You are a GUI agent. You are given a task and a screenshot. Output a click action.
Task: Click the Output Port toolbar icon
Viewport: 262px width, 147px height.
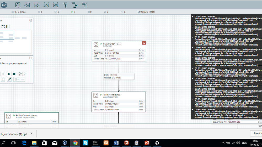point(36,5)
